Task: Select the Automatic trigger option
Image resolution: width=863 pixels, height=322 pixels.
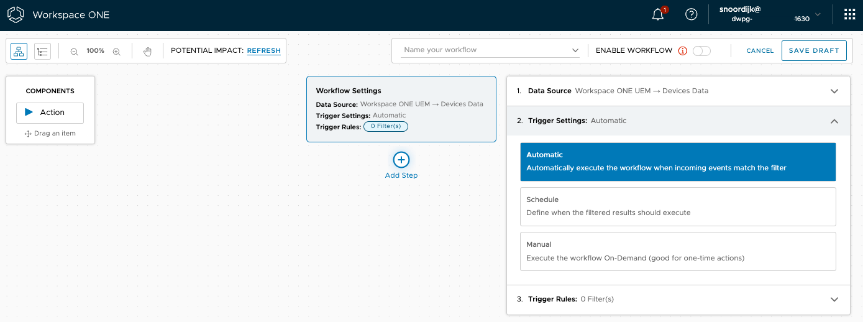Action: tap(678, 162)
